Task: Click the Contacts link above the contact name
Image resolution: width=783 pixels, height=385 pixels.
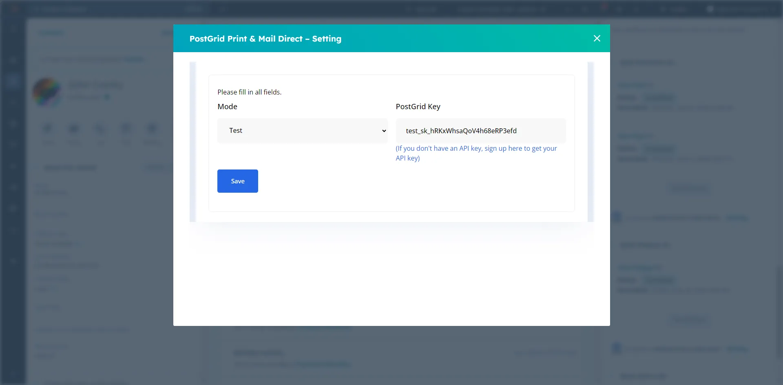Action: (x=51, y=33)
